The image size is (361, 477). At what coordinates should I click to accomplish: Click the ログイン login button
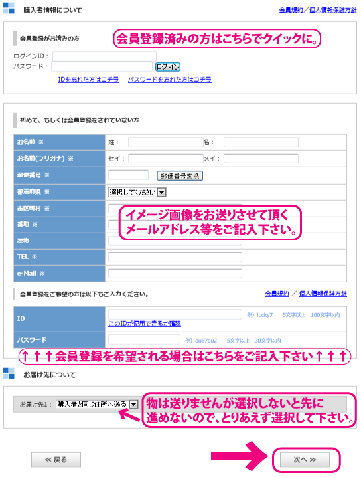point(168,66)
